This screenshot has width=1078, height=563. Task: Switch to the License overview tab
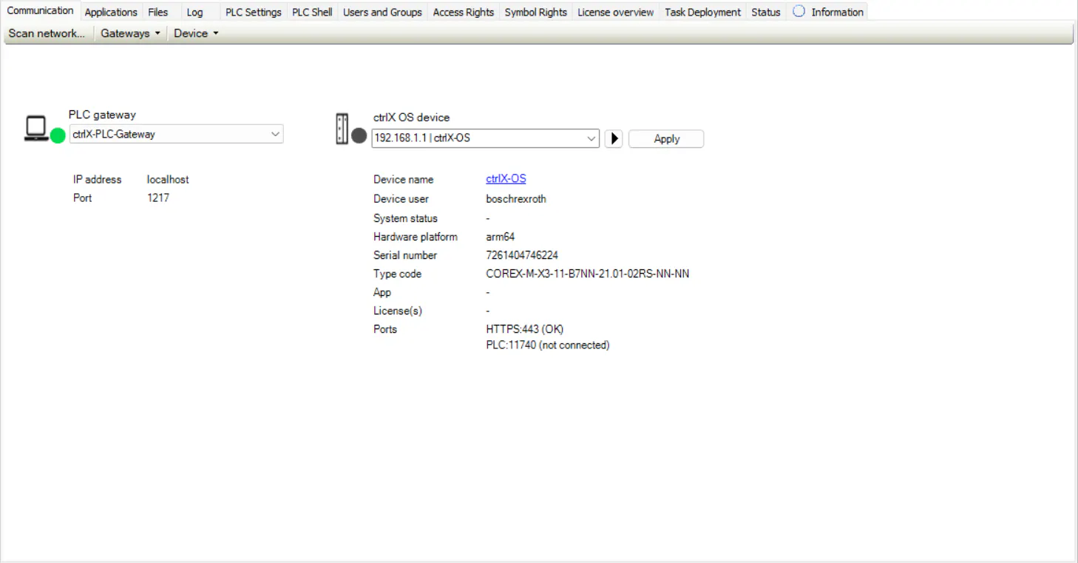pyautogui.click(x=616, y=12)
